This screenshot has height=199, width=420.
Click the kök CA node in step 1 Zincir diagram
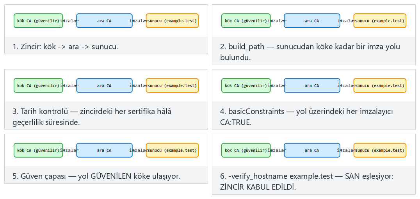38,21
